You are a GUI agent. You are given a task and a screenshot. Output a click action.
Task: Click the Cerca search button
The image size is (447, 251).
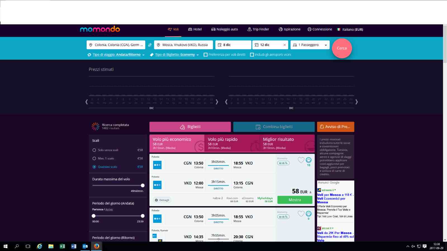tap(342, 48)
